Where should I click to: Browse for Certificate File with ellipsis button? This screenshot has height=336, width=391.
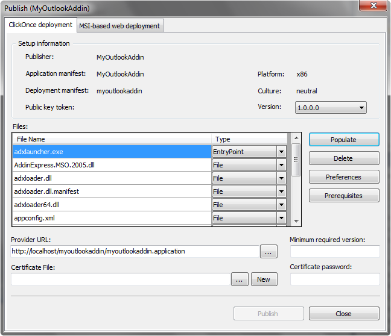click(x=240, y=279)
